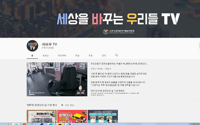Click the play icon beside 모두 재생
The image size is (200, 125).
tap(62, 105)
